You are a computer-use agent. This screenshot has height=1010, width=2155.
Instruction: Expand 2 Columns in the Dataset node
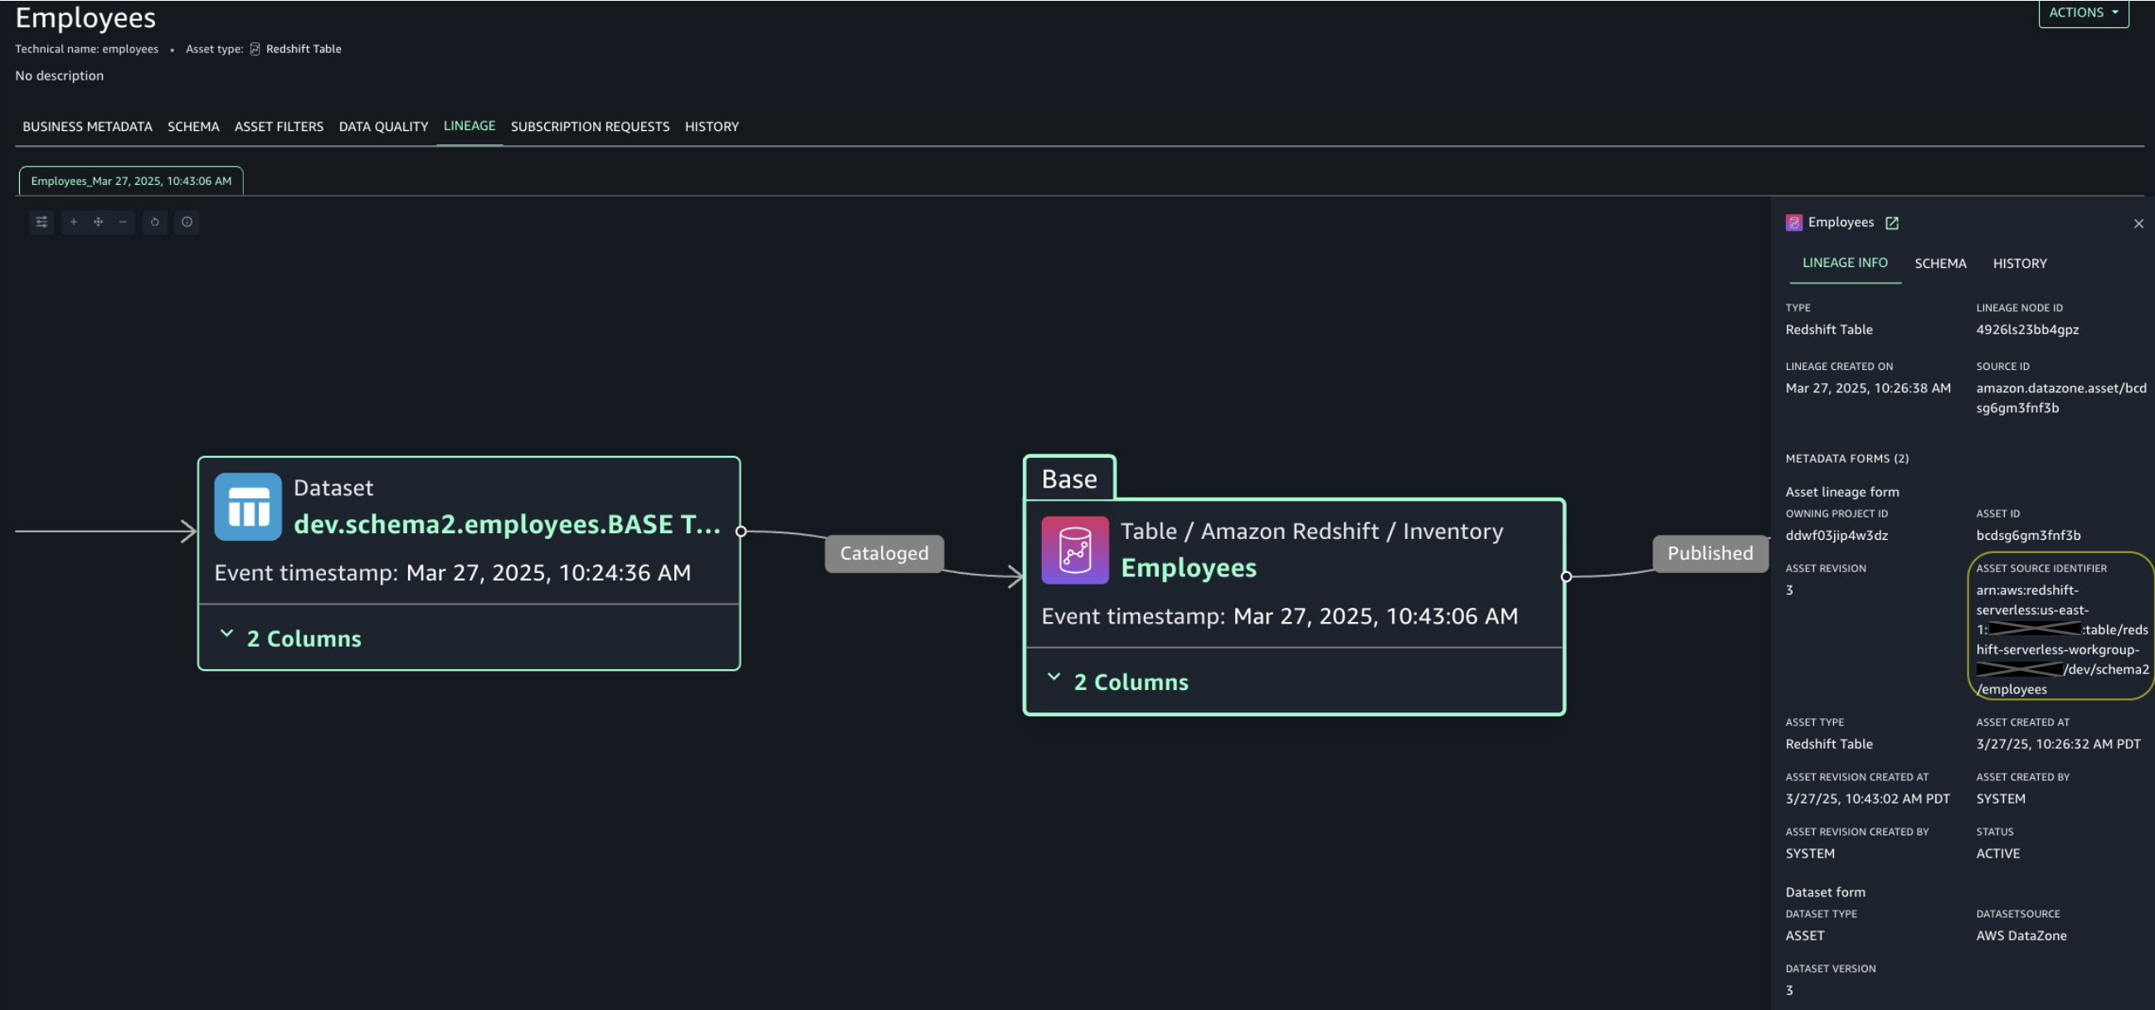pyautogui.click(x=290, y=638)
